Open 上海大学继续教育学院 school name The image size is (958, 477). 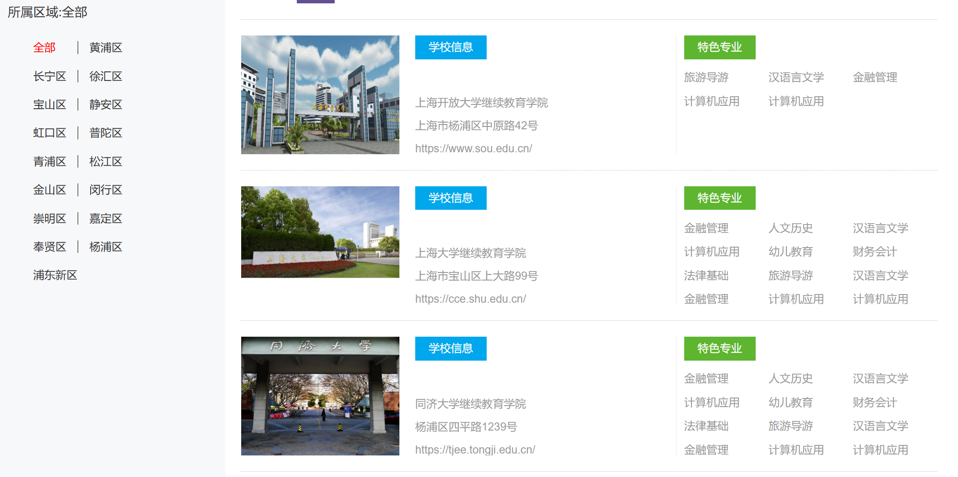[470, 253]
